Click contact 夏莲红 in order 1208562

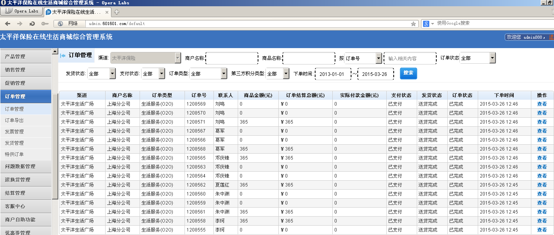pyautogui.click(x=222, y=185)
